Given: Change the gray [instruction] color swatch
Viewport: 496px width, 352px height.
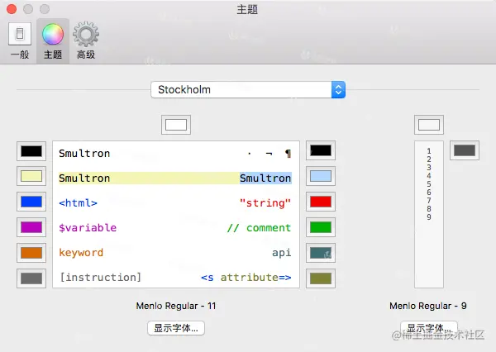Looking at the screenshot, I should pyautogui.click(x=31, y=278).
